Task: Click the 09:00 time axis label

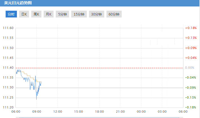Action: click(37, 112)
